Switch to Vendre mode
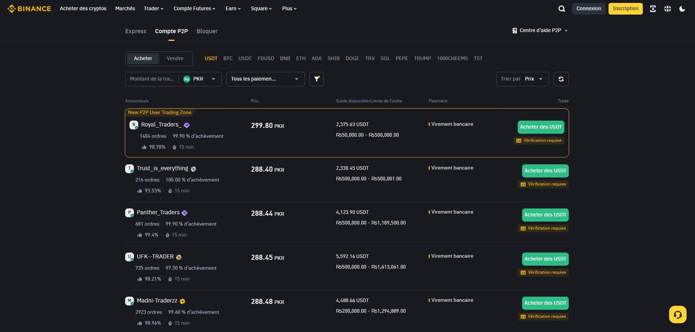The width and height of the screenshot is (695, 332). click(x=175, y=58)
